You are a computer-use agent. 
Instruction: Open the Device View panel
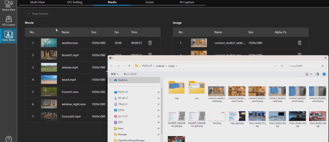pyautogui.click(x=9, y=6)
